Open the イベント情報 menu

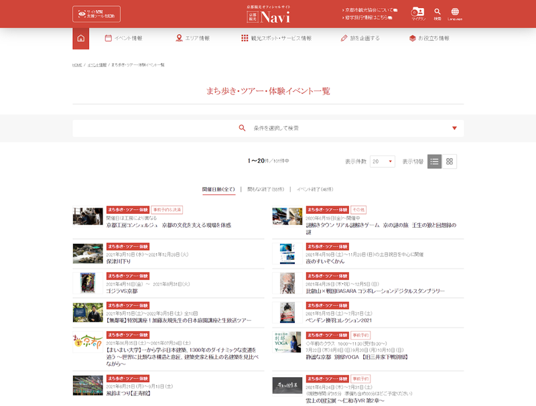pos(123,38)
